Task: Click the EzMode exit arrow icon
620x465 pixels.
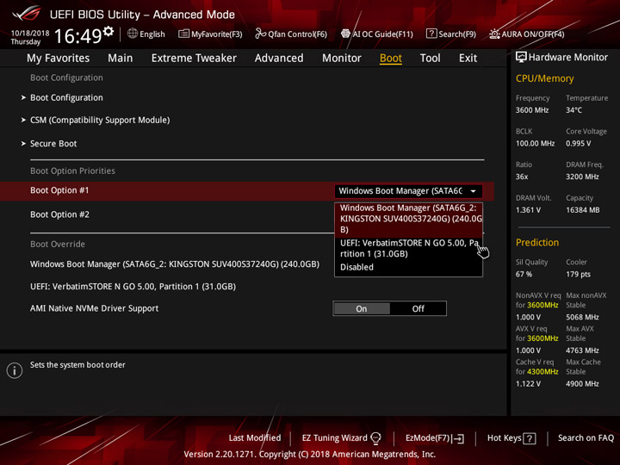Action: [459, 438]
